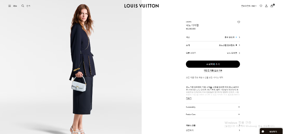Click the Louis Vuitton logo
The image size is (283, 134).
(141, 6)
